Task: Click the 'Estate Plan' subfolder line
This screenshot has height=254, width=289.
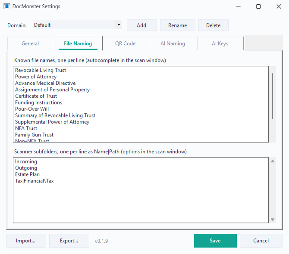Action: coord(27,174)
